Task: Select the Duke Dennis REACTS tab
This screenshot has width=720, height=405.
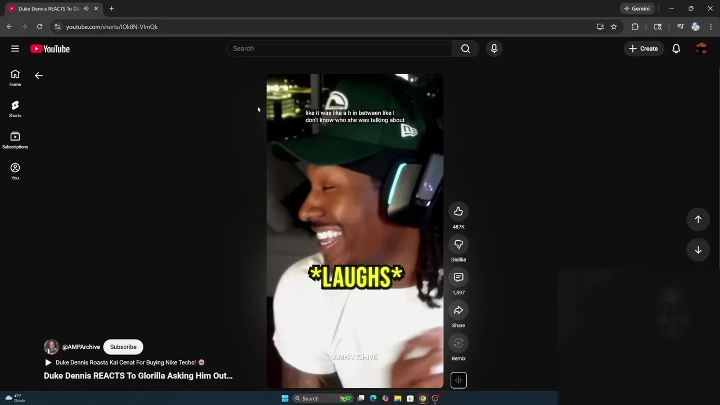Action: click(48, 8)
